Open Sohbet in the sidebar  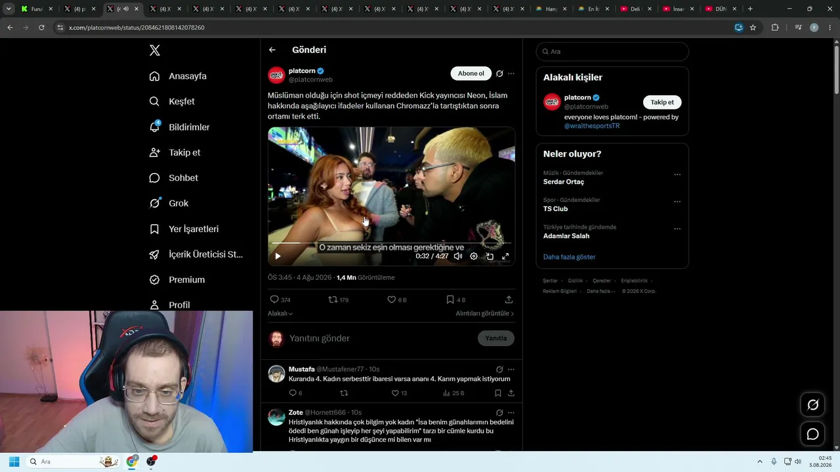[x=173, y=178]
